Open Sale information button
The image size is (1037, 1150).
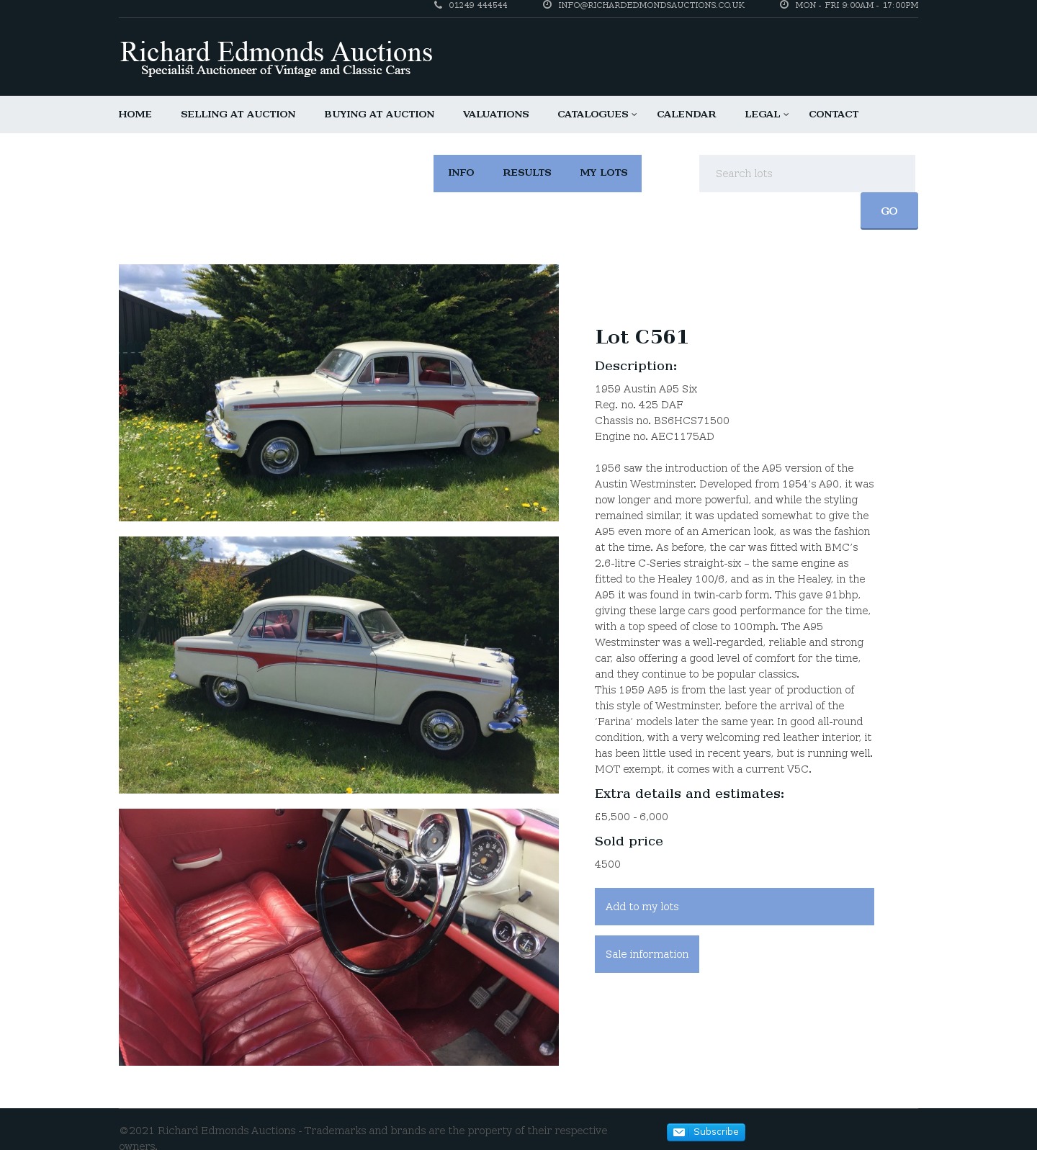(647, 954)
